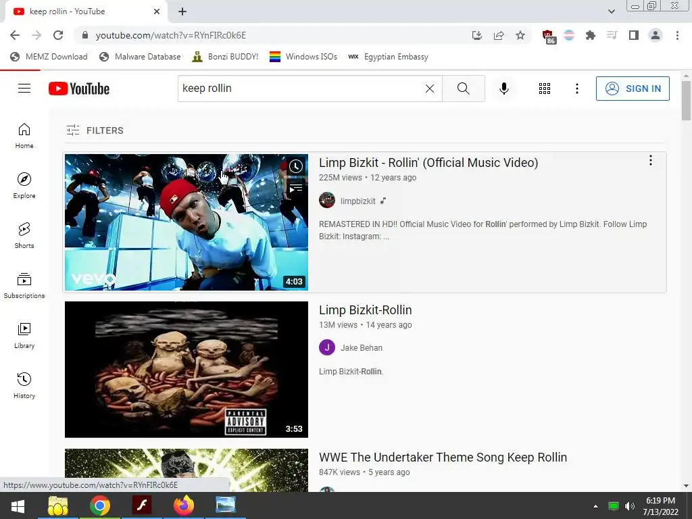The height and width of the screenshot is (519, 692).
Task: Go to Explore in the sidebar
Action: click(24, 185)
